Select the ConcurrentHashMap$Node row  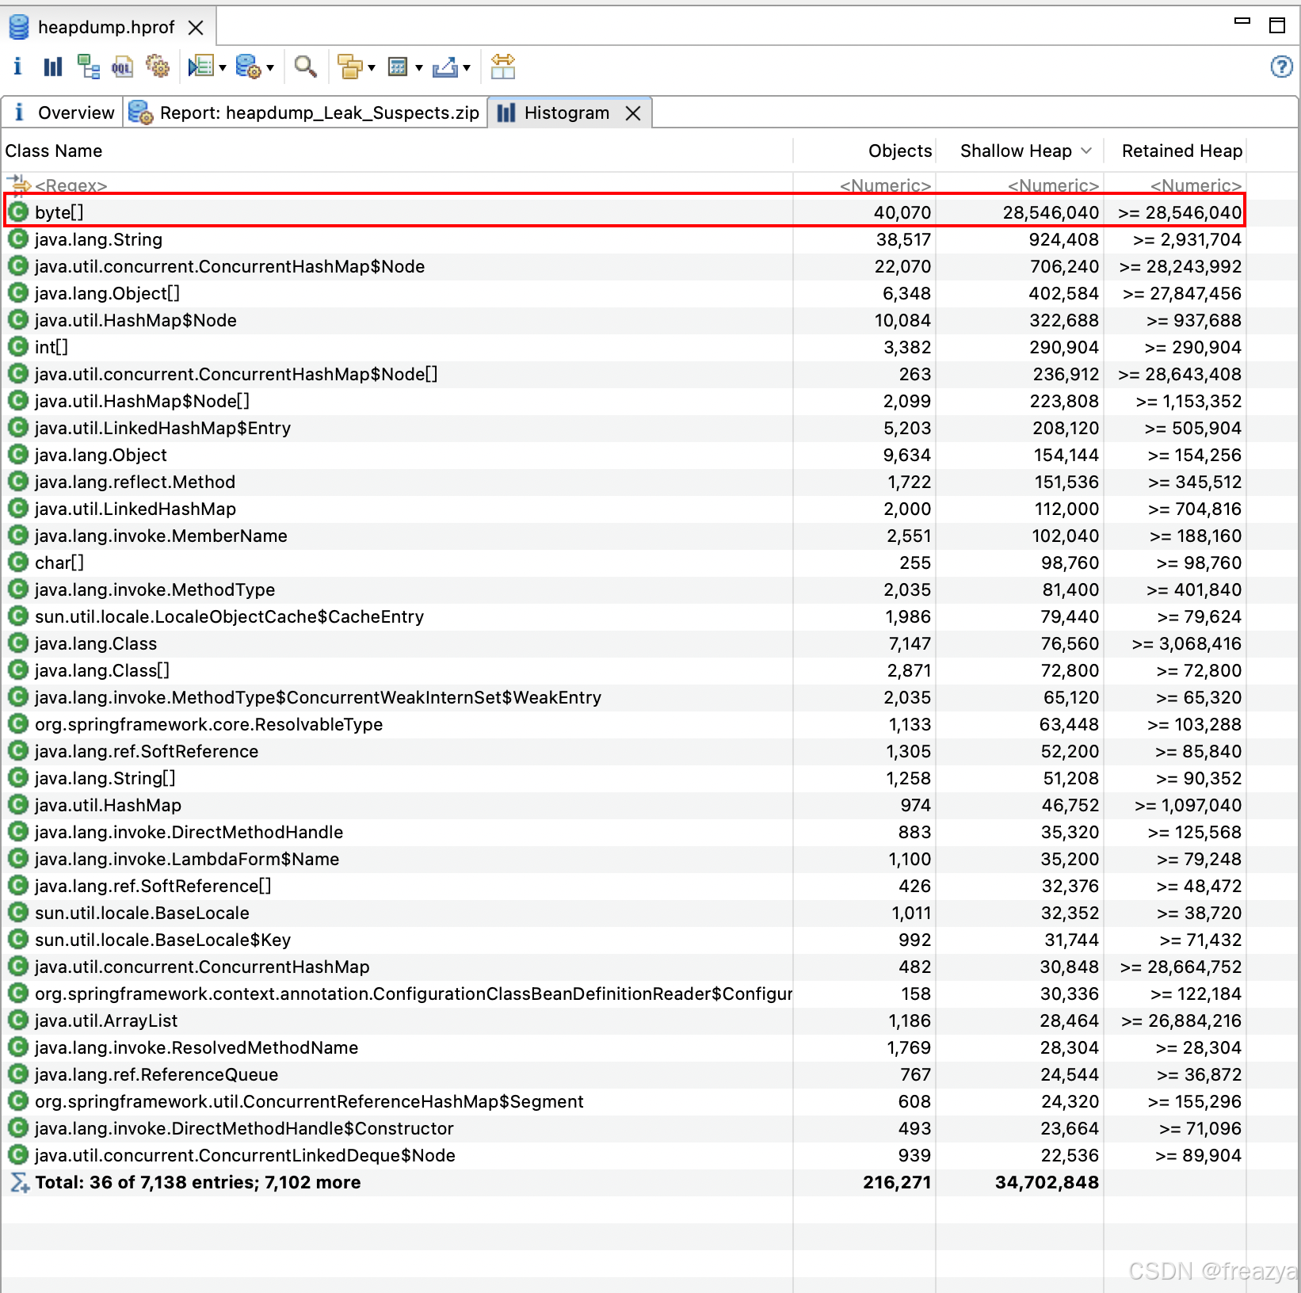624,266
